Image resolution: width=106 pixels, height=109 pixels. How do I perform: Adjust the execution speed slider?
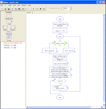(x=61, y=9)
